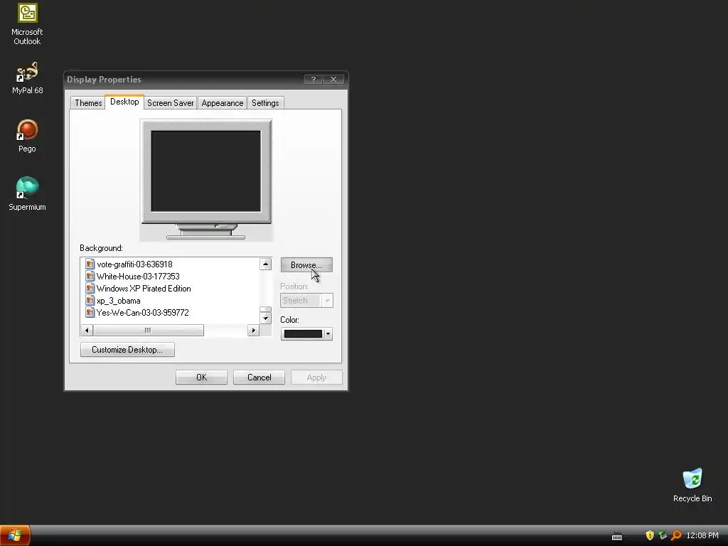Click the monitor preview image
The image size is (728, 546).
coord(206,180)
